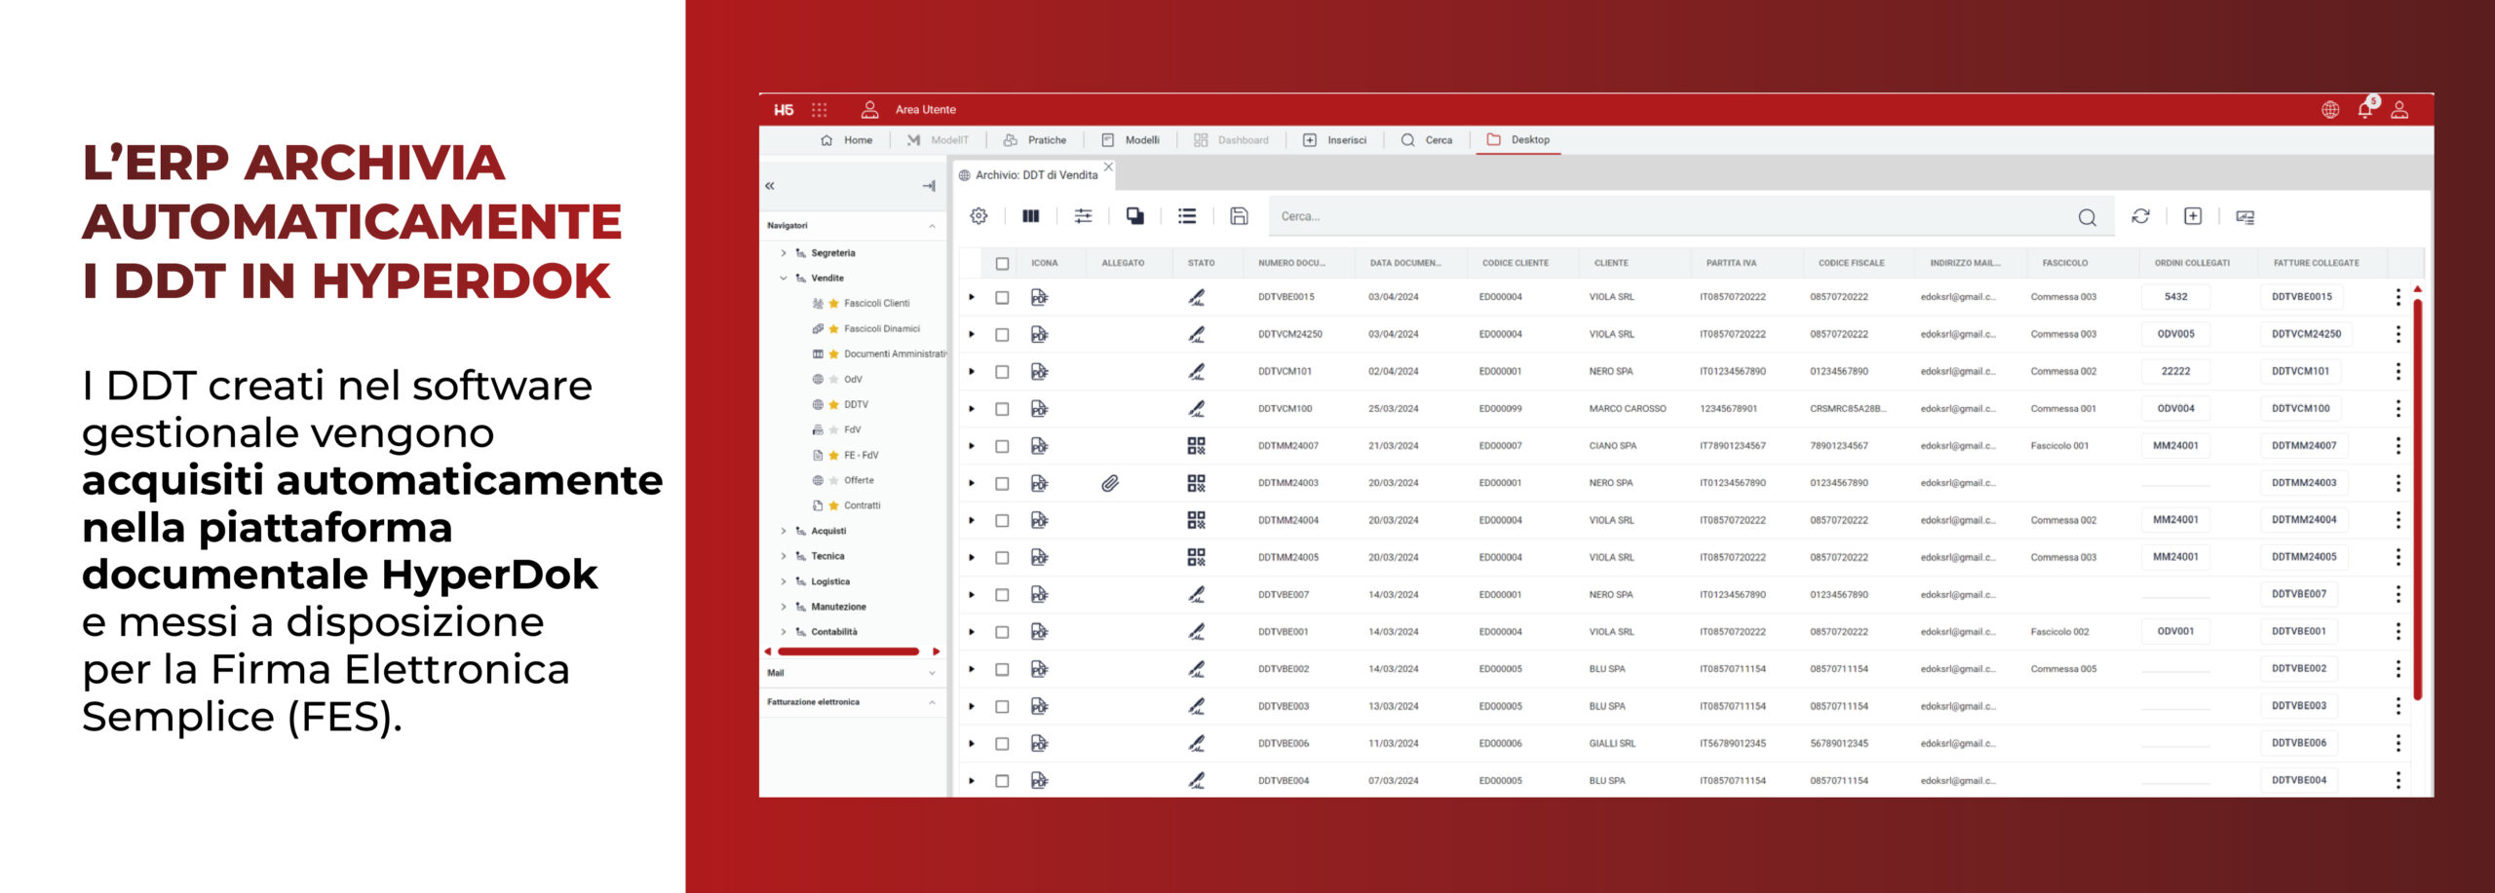Check the DDTVCM24250 row checkbox
This screenshot has height=893, width=2495.
pos(1002,334)
